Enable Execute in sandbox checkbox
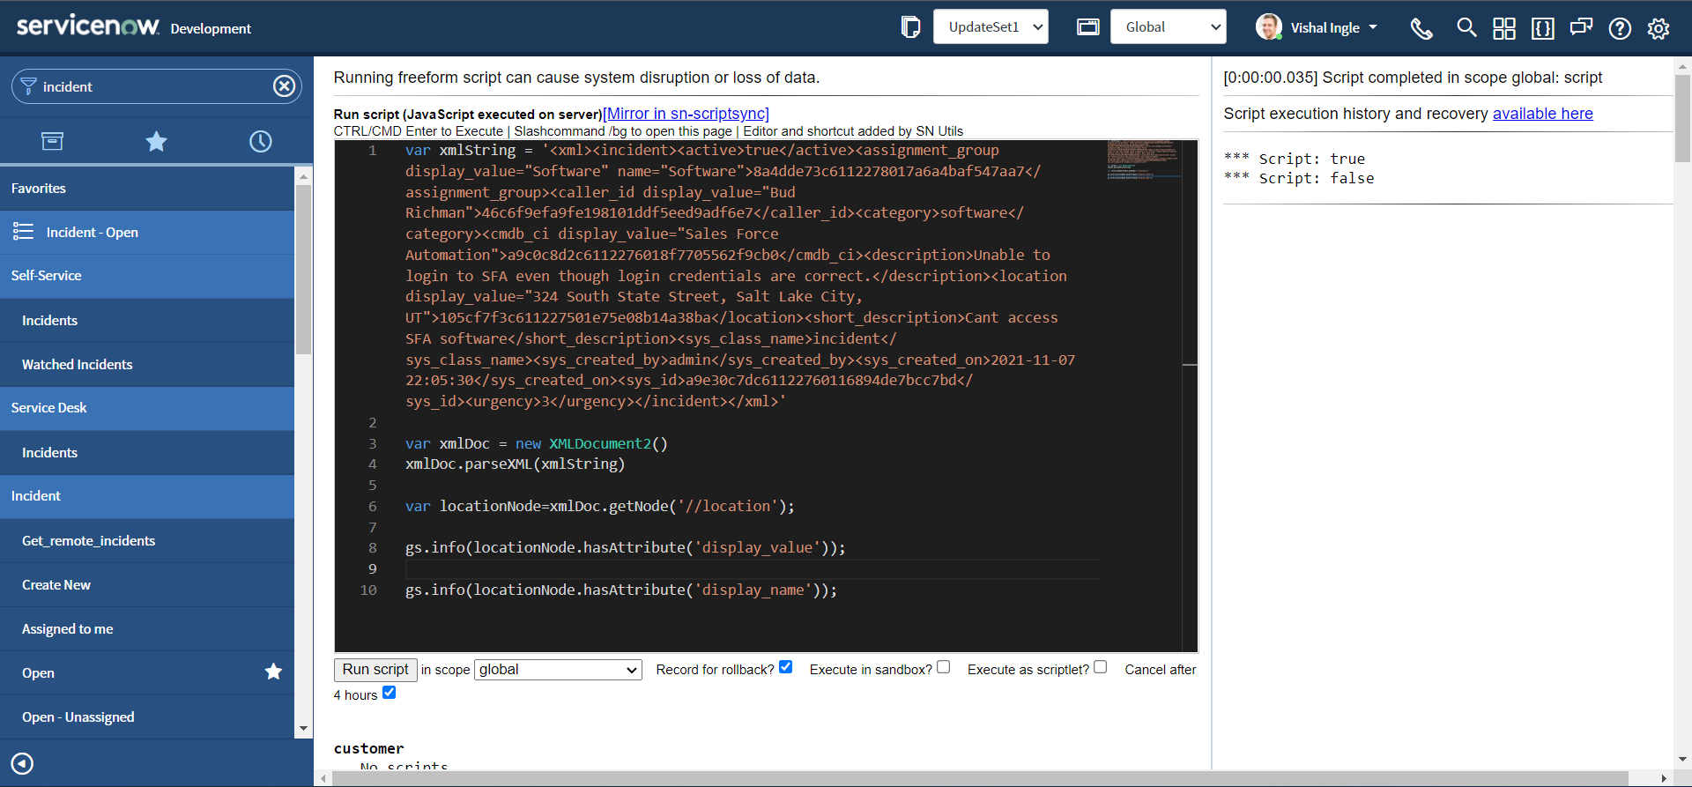This screenshot has width=1692, height=787. pyautogui.click(x=944, y=667)
